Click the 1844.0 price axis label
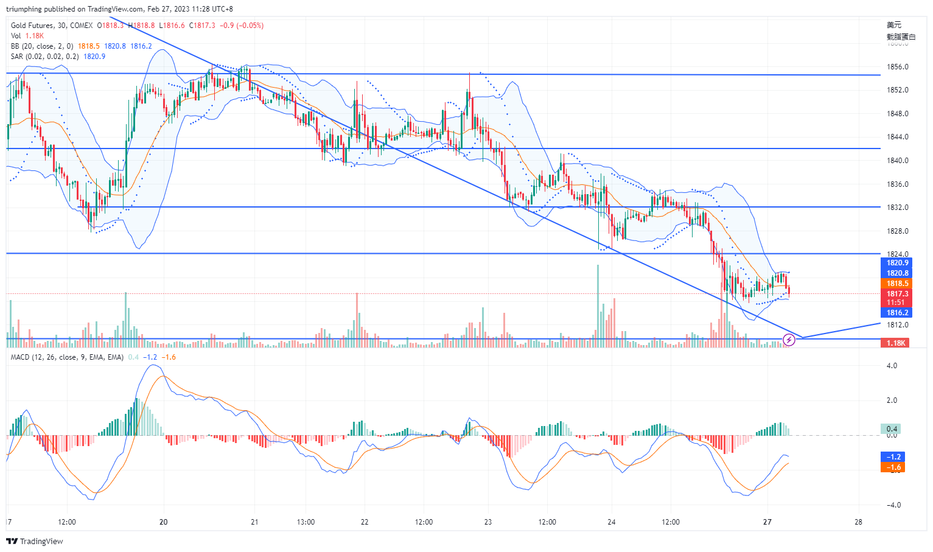Viewport: 933px width, 552px height. point(897,137)
